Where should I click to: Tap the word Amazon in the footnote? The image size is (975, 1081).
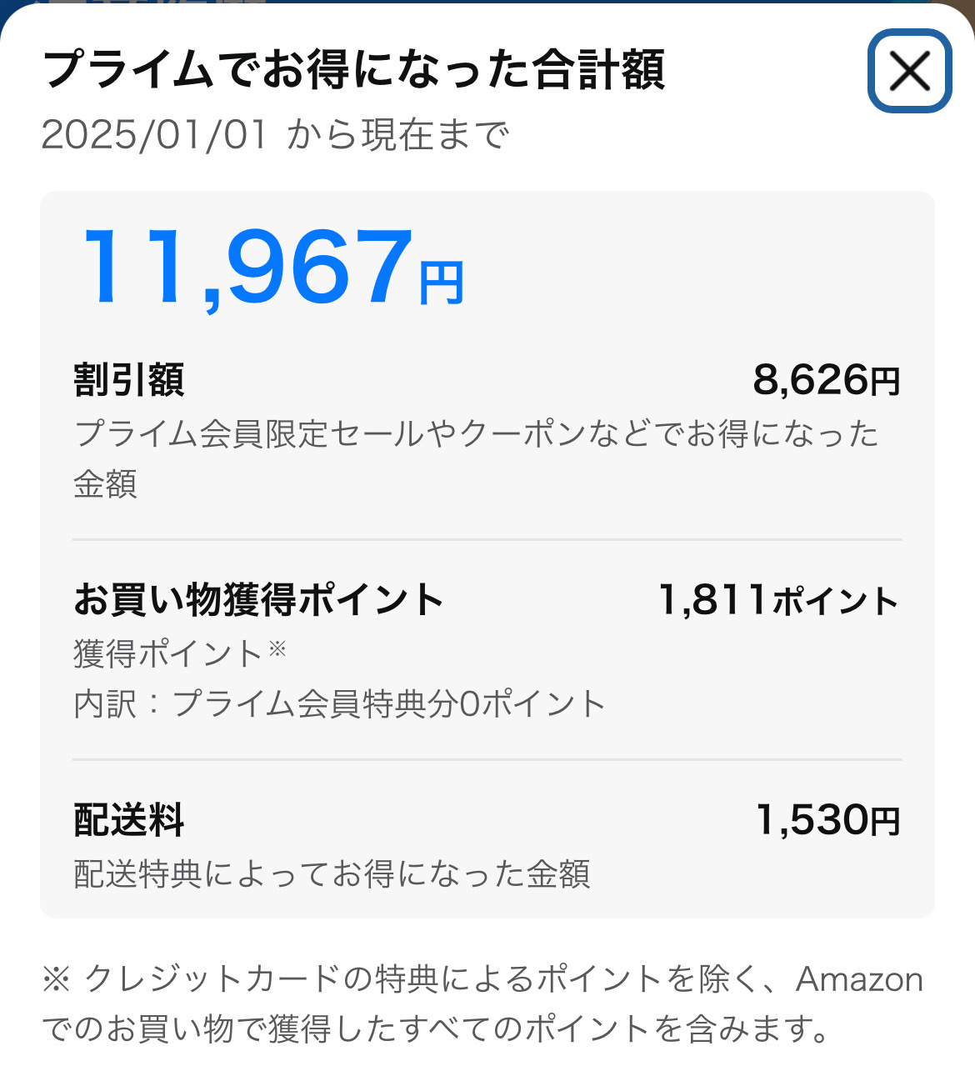860,979
